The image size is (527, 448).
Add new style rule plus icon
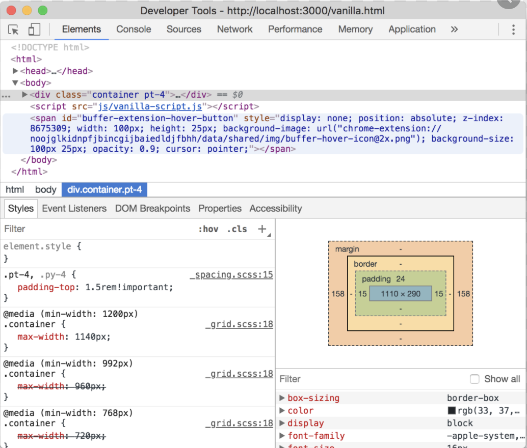click(262, 229)
